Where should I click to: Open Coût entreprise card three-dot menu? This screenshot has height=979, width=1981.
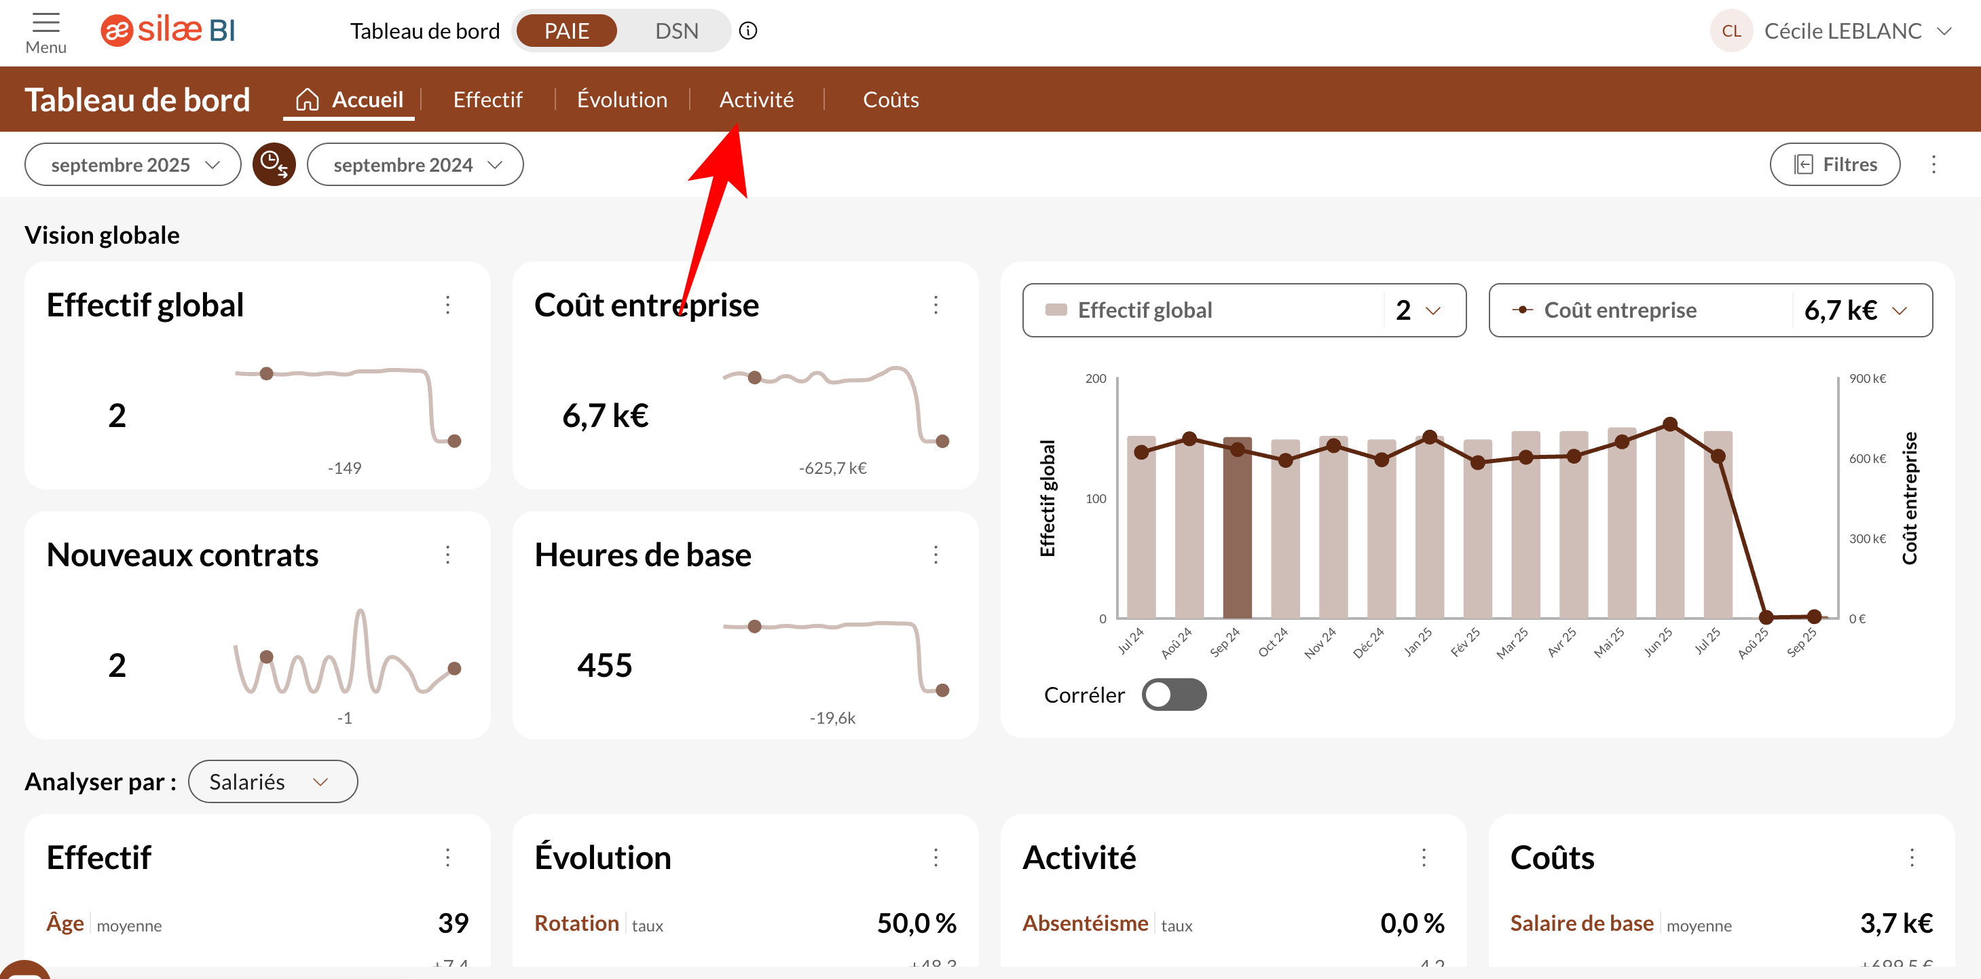click(935, 305)
